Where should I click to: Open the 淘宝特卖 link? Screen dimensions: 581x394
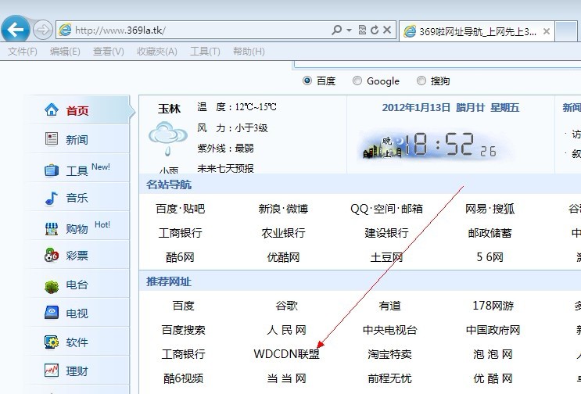pos(389,354)
